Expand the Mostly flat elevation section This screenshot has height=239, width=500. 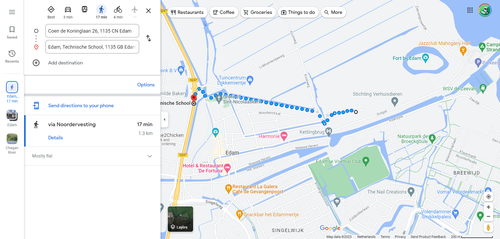[x=92, y=156]
